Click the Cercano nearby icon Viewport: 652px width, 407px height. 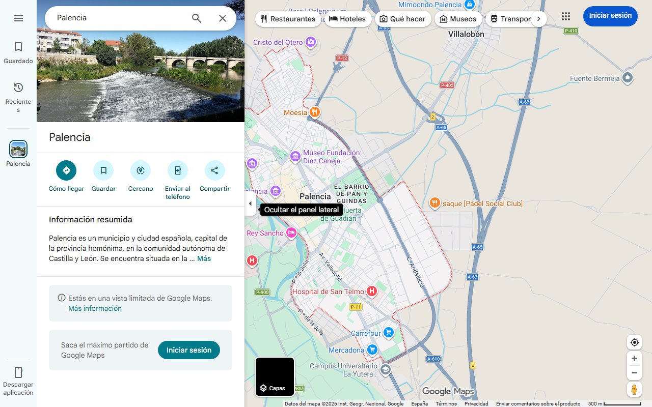(141, 170)
